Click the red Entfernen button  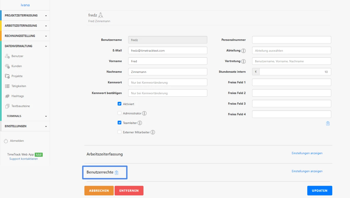(x=129, y=191)
